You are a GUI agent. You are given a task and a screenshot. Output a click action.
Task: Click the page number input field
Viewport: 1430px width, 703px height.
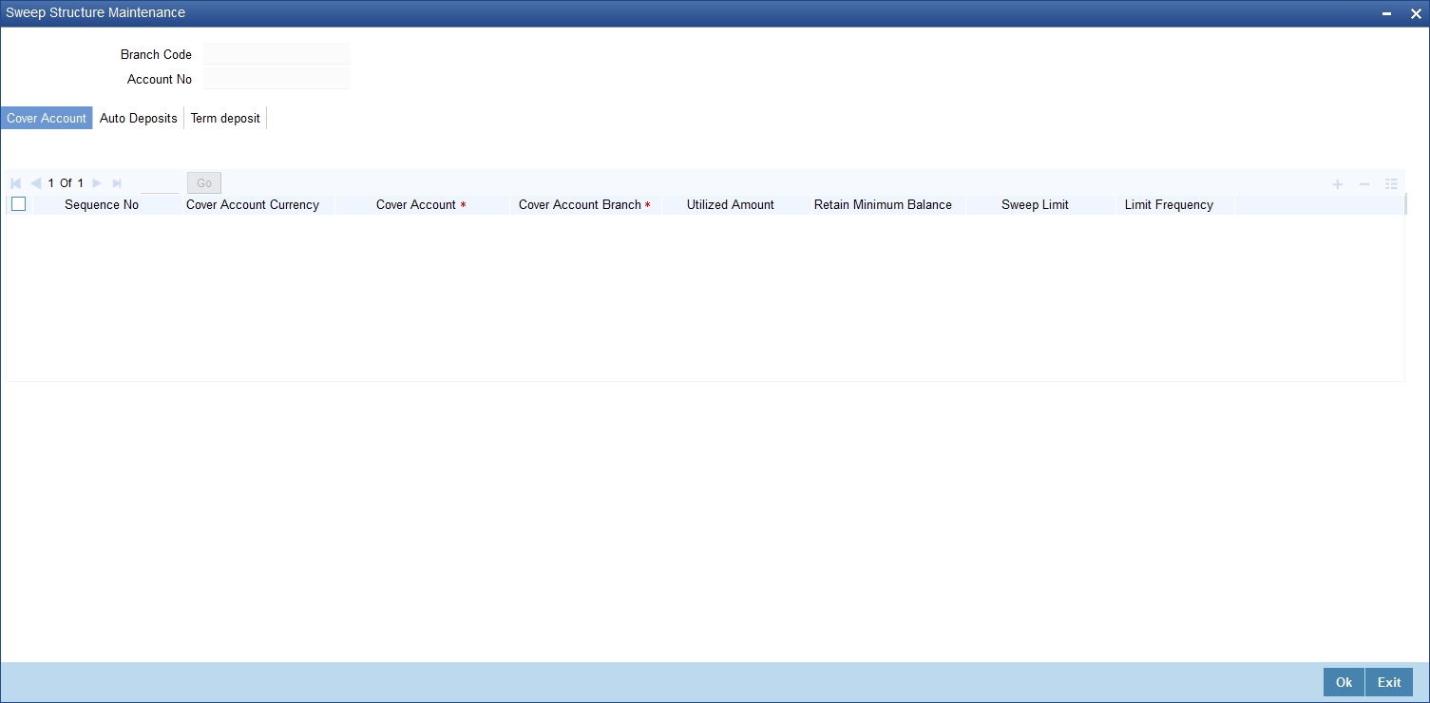pos(159,182)
